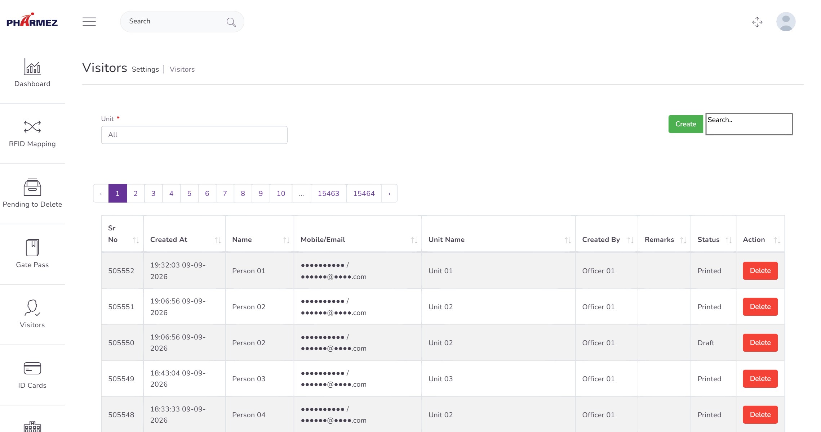Open Pending to Delete section
The width and height of the screenshot is (821, 432).
[32, 194]
